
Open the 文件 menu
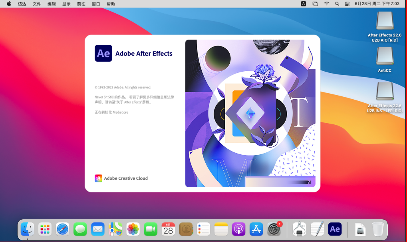point(37,4)
